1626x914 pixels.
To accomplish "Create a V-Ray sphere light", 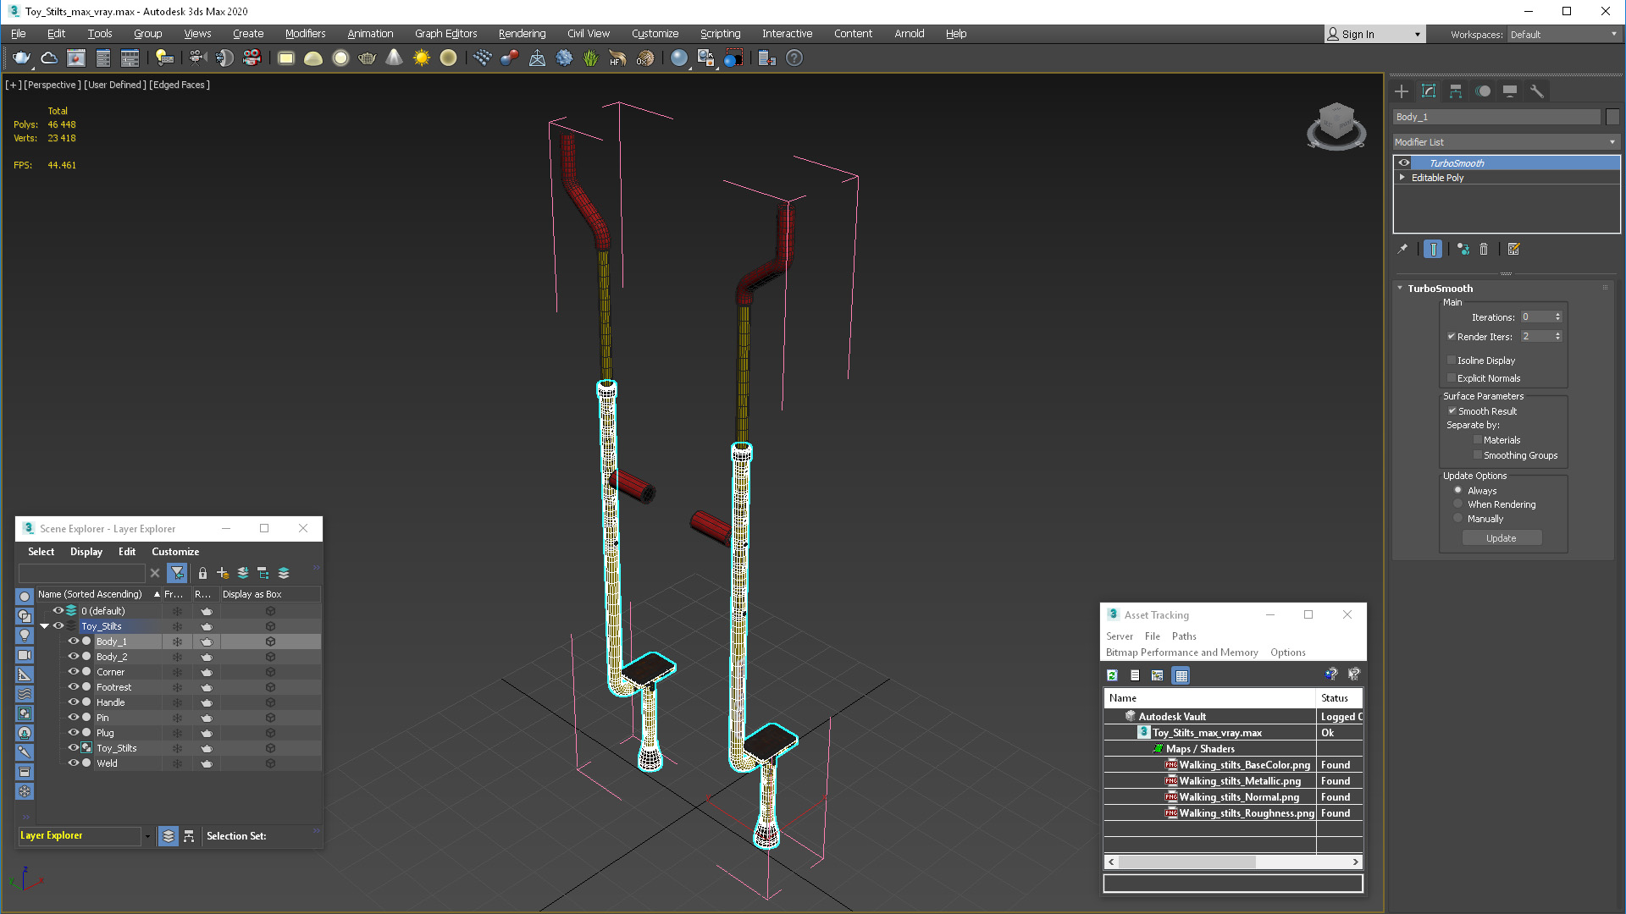I will pos(340,58).
